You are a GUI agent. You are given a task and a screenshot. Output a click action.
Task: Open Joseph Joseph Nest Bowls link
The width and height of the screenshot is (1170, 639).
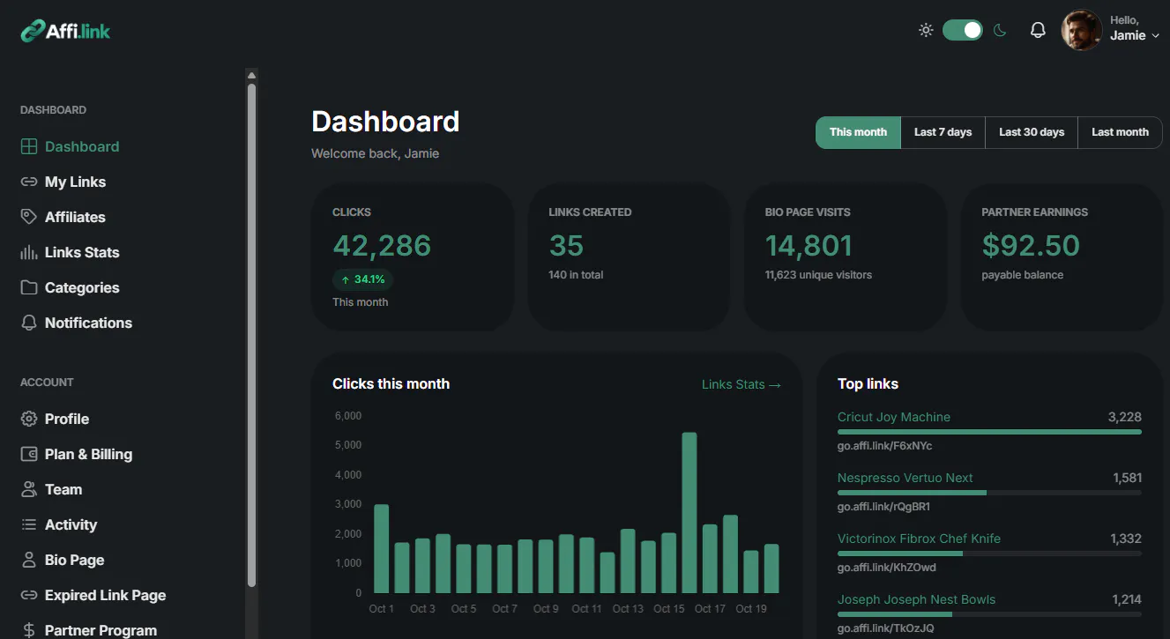[x=916, y=599]
